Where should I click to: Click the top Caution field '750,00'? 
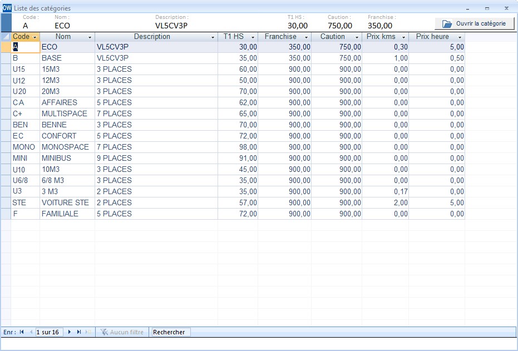340,26
